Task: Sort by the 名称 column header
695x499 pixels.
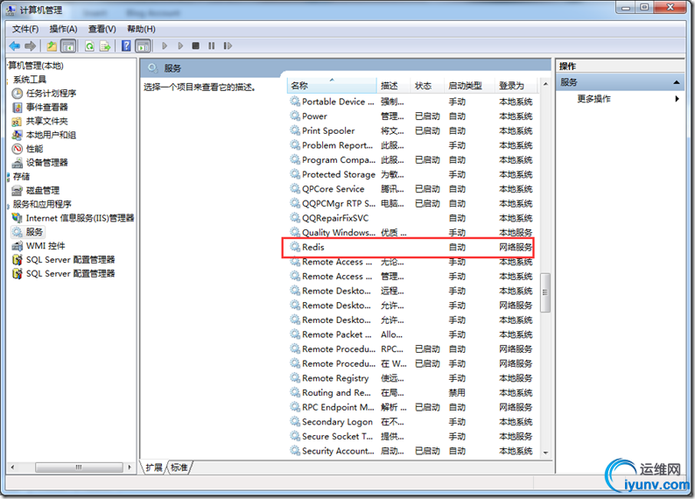Action: coord(332,86)
